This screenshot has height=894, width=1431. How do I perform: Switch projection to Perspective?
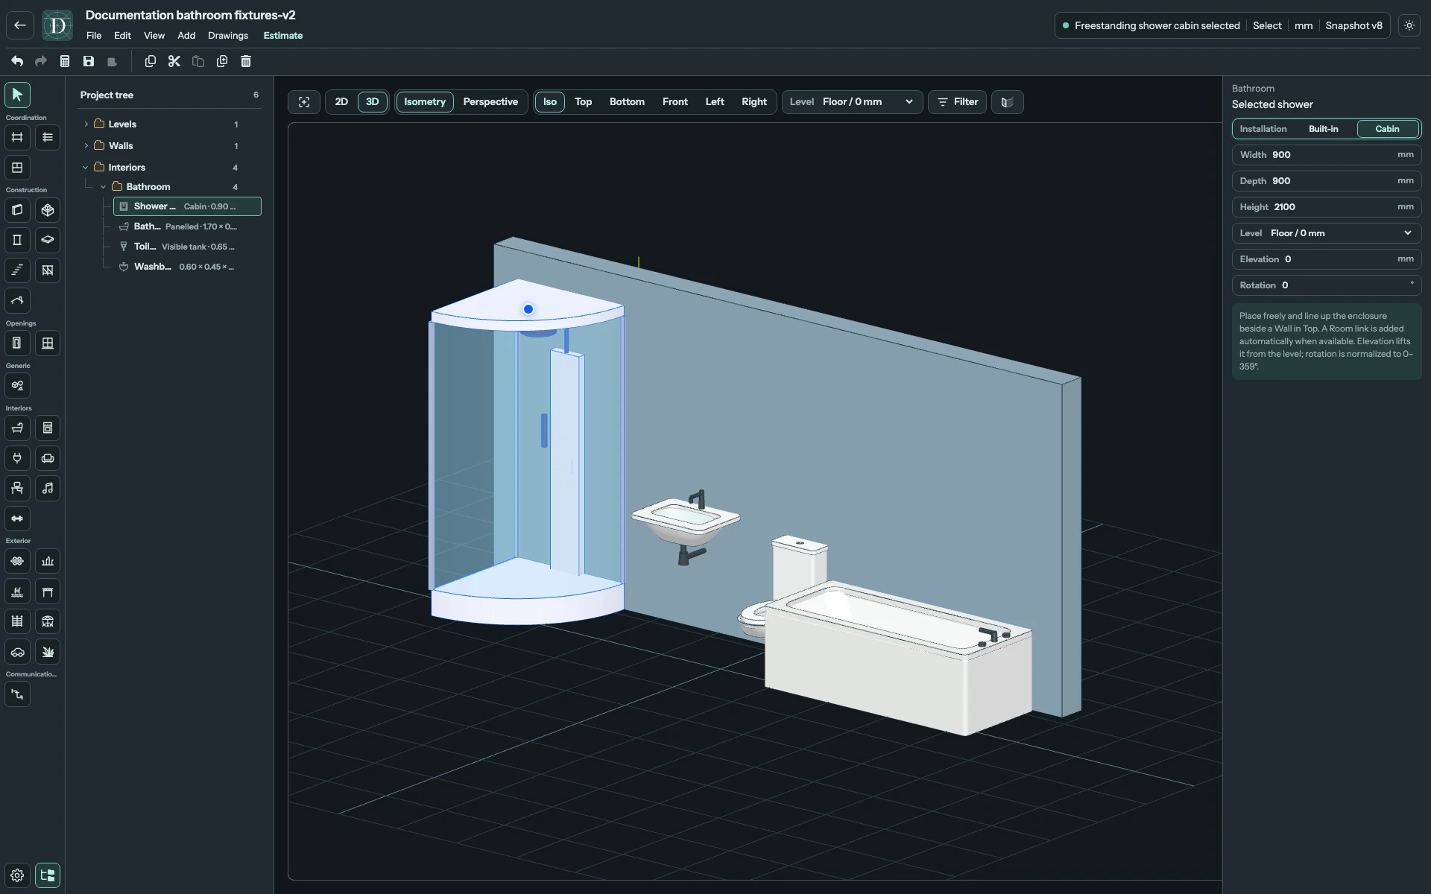pos(490,102)
